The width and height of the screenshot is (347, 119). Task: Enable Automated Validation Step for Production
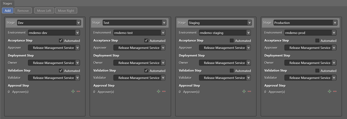click(317, 71)
